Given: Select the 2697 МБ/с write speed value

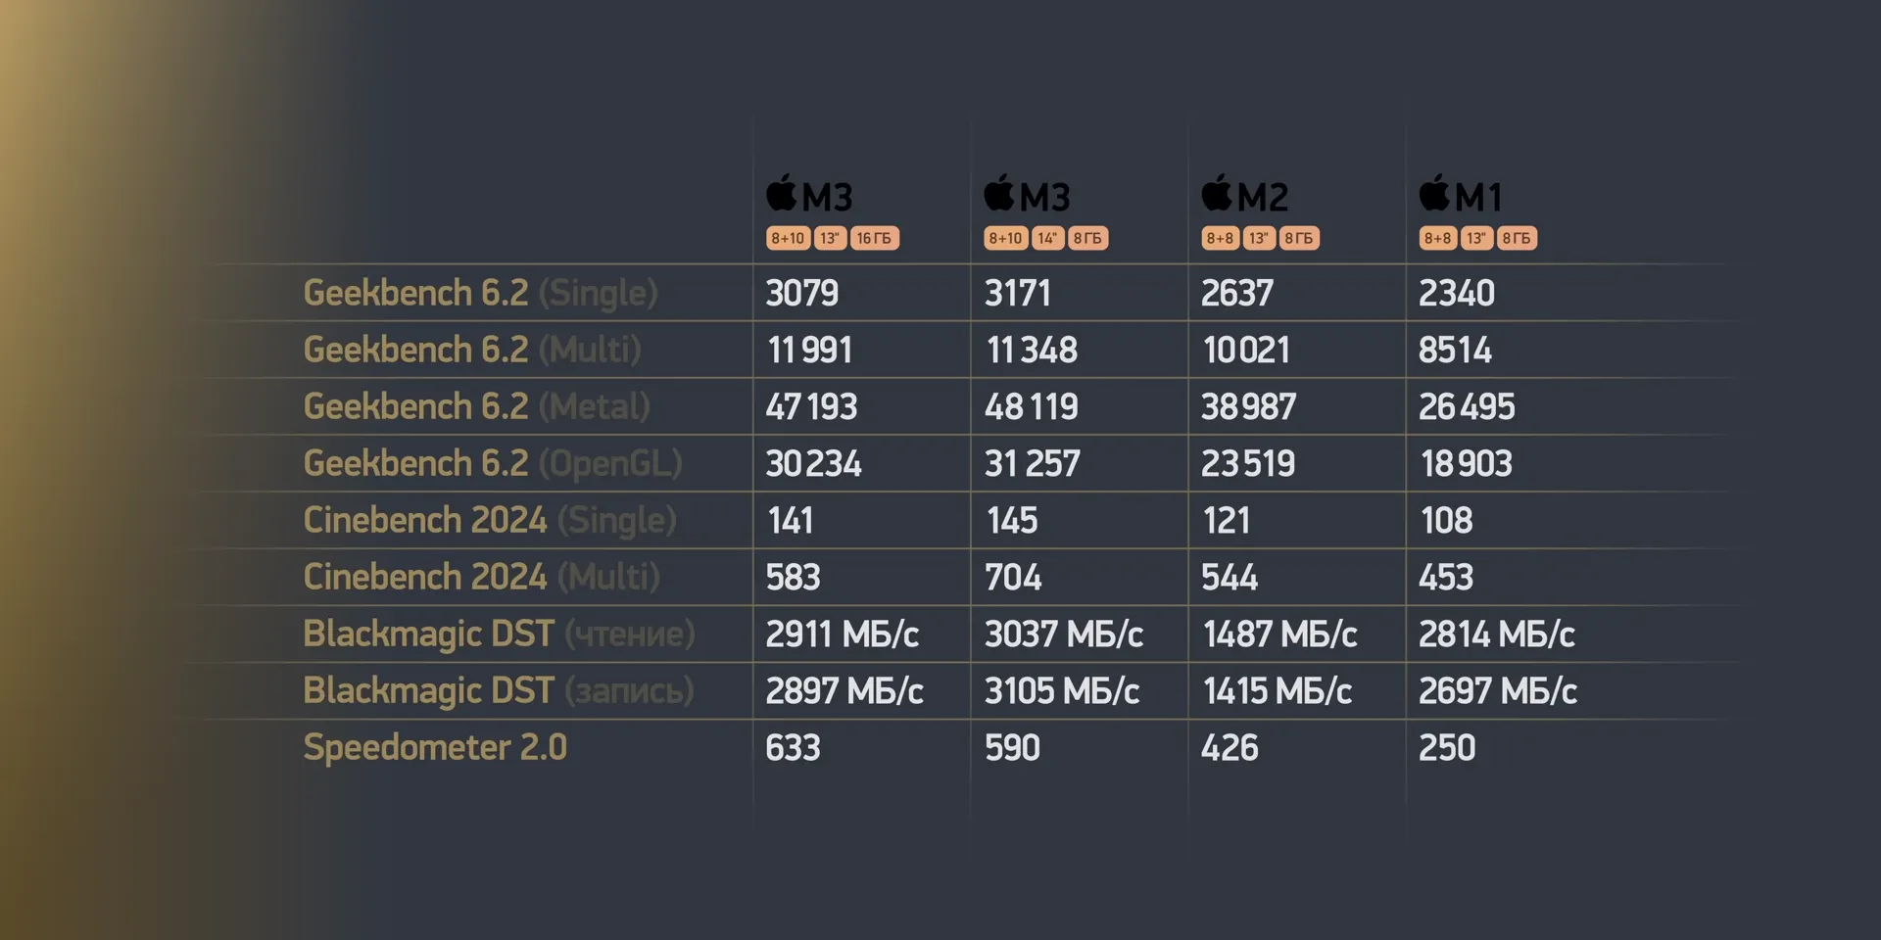Looking at the screenshot, I should (x=1497, y=690).
